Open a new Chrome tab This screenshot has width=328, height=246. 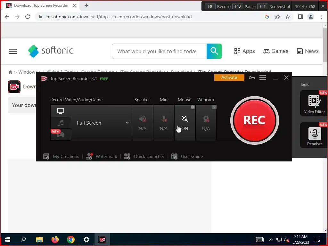pyautogui.click(x=86, y=6)
